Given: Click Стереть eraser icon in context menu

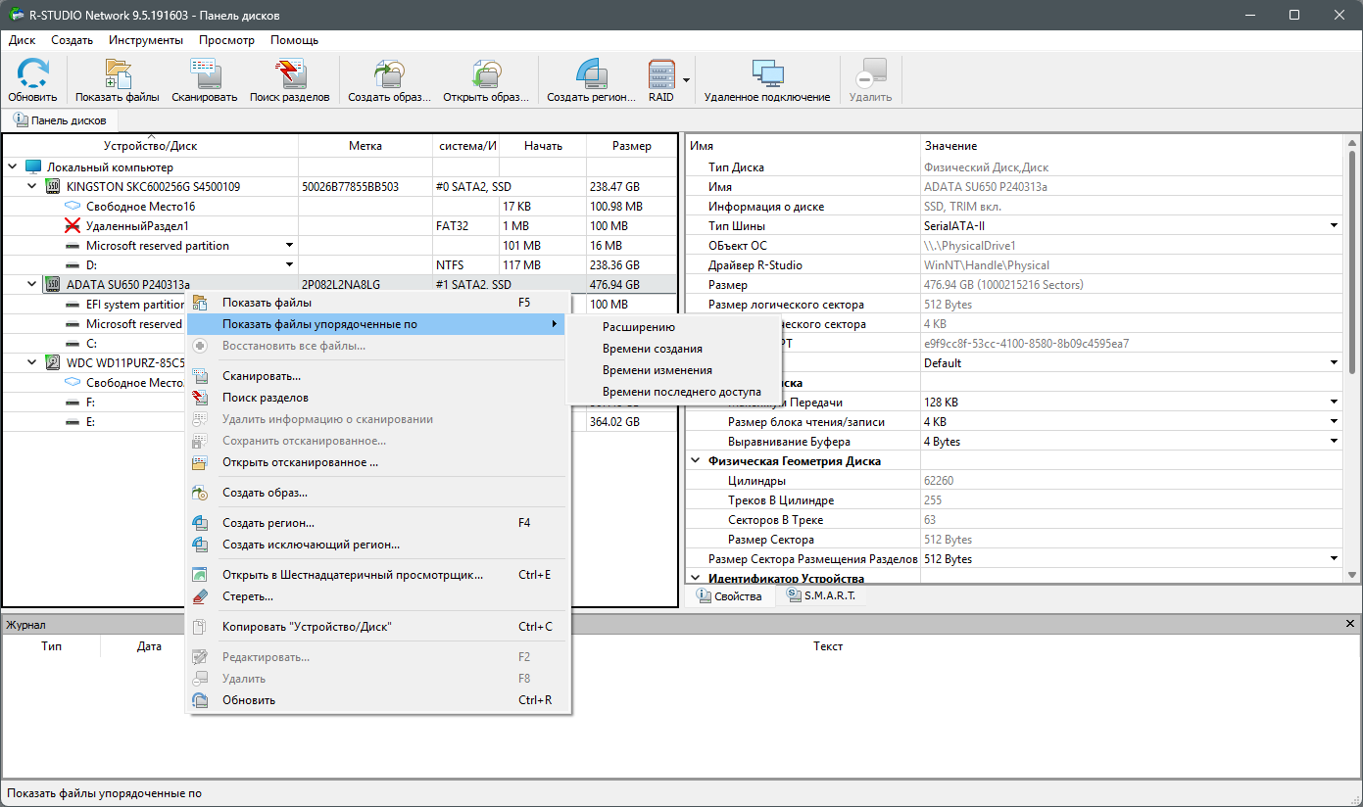Looking at the screenshot, I should coord(200,596).
